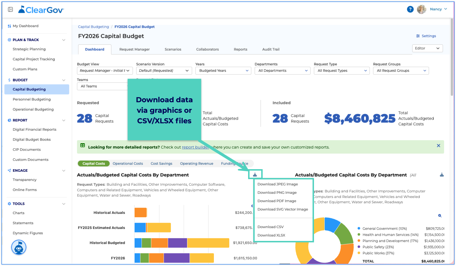This screenshot has height=266, width=456.
Task: Select the Capital Costs pill
Action: point(94,163)
